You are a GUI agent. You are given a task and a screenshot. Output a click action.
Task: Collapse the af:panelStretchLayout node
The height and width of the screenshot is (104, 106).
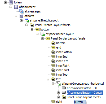21,20
